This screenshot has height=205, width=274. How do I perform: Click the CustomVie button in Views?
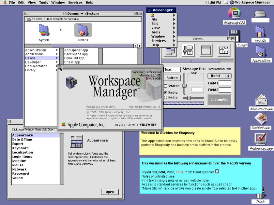click(220, 100)
